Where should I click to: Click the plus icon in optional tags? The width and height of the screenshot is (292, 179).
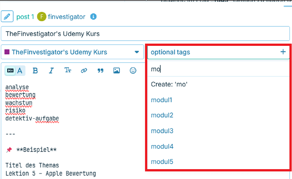coord(283,52)
